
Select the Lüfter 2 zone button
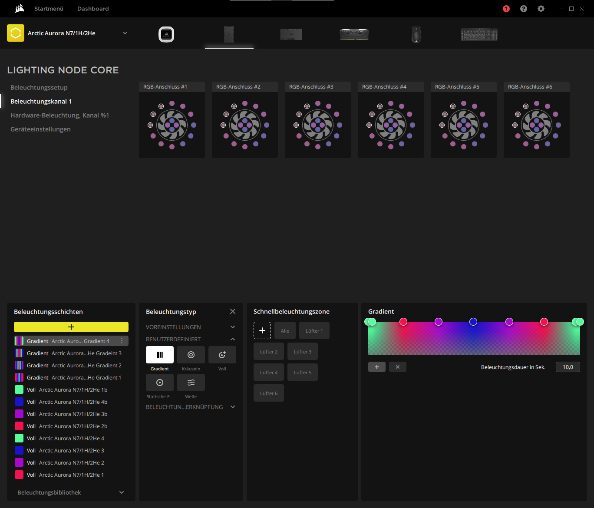pyautogui.click(x=269, y=351)
